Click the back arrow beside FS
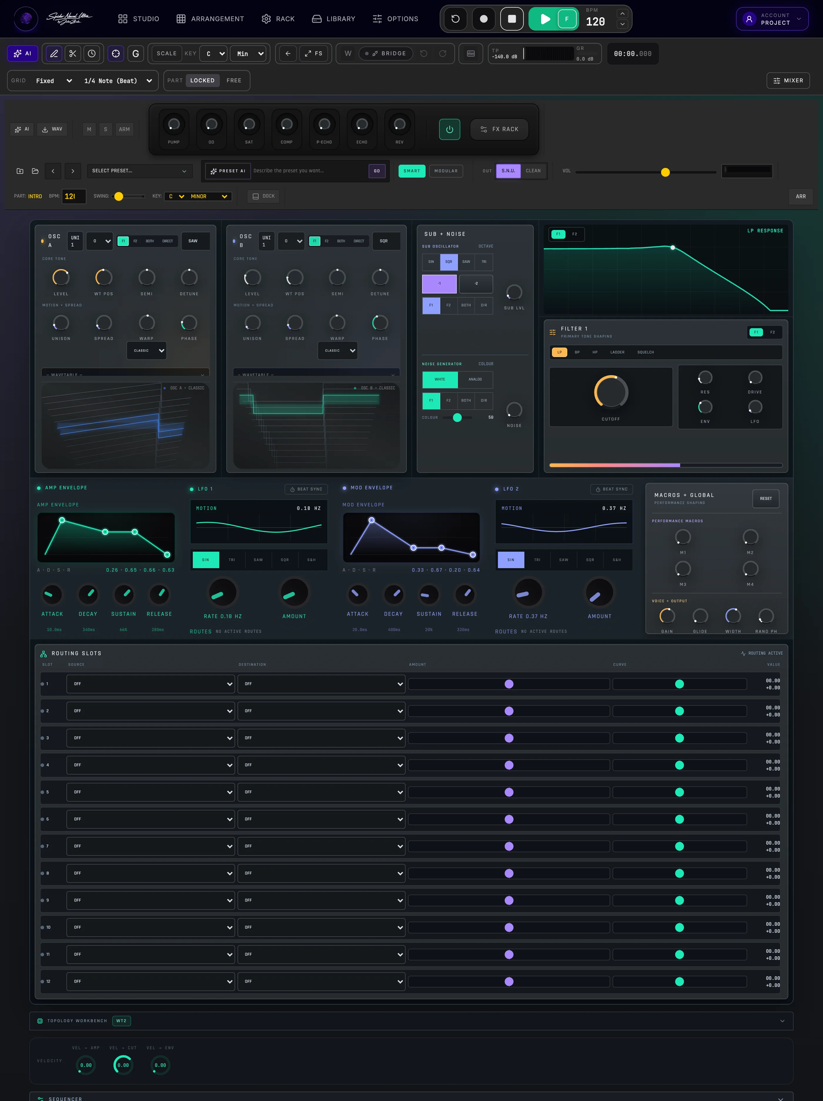Viewport: 823px width, 1101px height. pyautogui.click(x=287, y=54)
